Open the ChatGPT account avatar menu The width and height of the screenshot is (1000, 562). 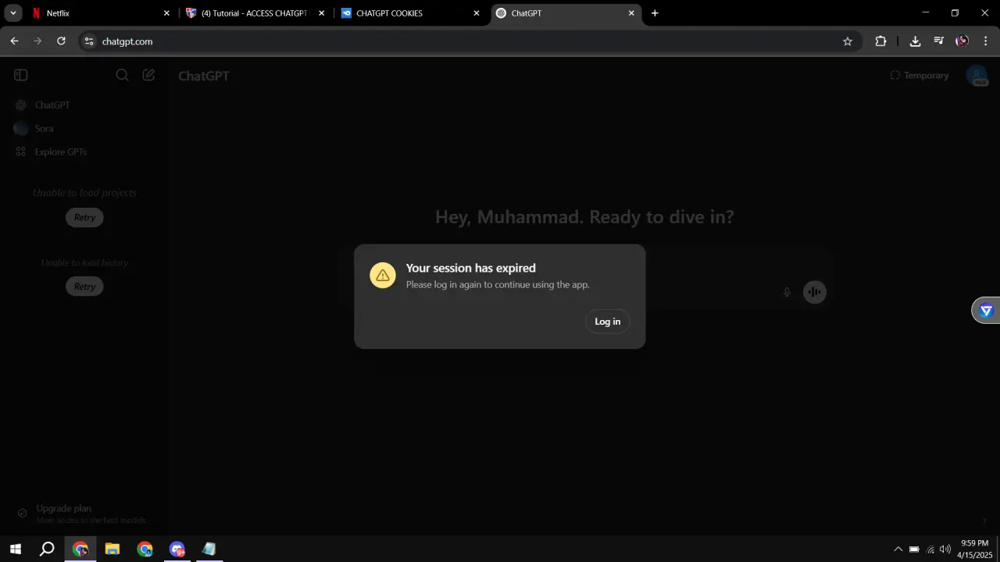977,76
